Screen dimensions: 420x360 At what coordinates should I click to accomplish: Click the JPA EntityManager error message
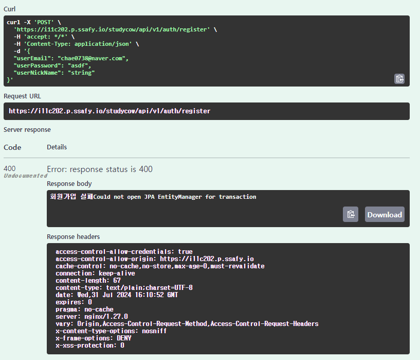coord(153,197)
